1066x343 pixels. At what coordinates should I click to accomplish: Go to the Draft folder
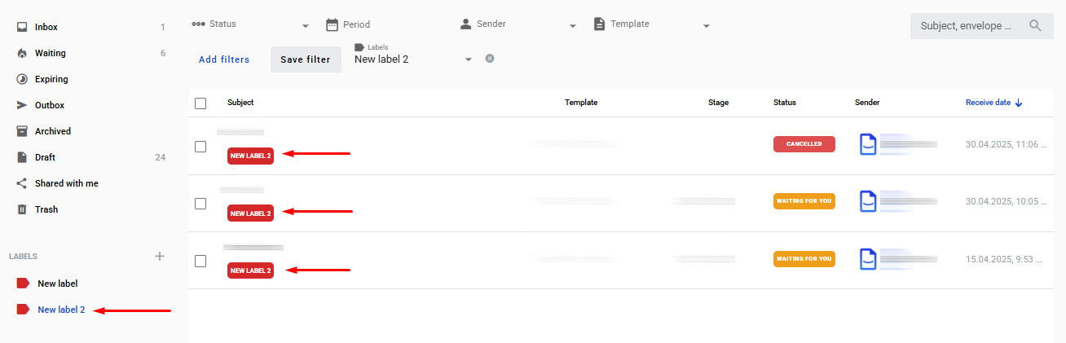[x=45, y=157]
